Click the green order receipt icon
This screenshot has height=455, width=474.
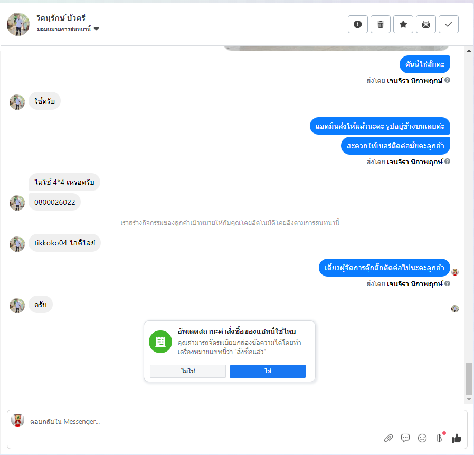click(160, 342)
